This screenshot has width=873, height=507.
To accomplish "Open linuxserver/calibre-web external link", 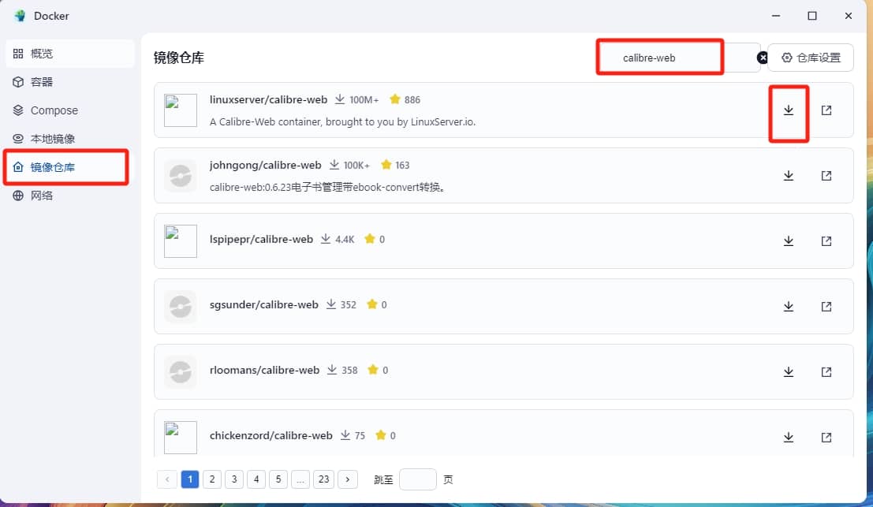I will (x=826, y=110).
